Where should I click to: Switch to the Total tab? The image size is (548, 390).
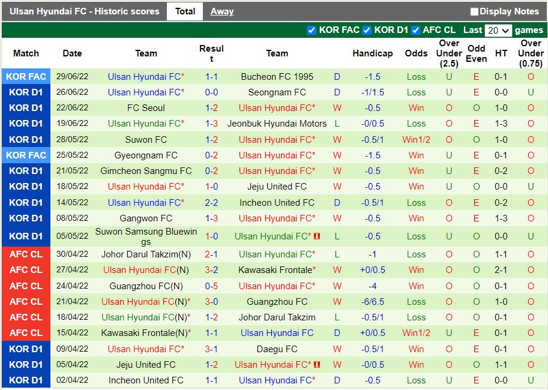185,11
